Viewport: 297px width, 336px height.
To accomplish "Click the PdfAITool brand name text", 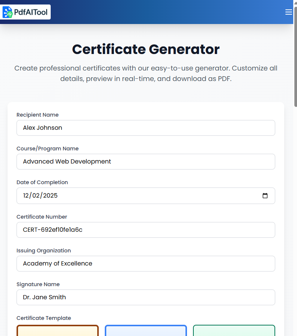I will (31, 12).
